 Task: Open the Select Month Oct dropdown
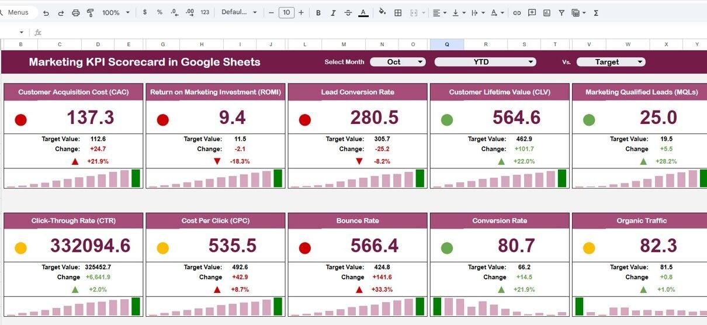[398, 62]
